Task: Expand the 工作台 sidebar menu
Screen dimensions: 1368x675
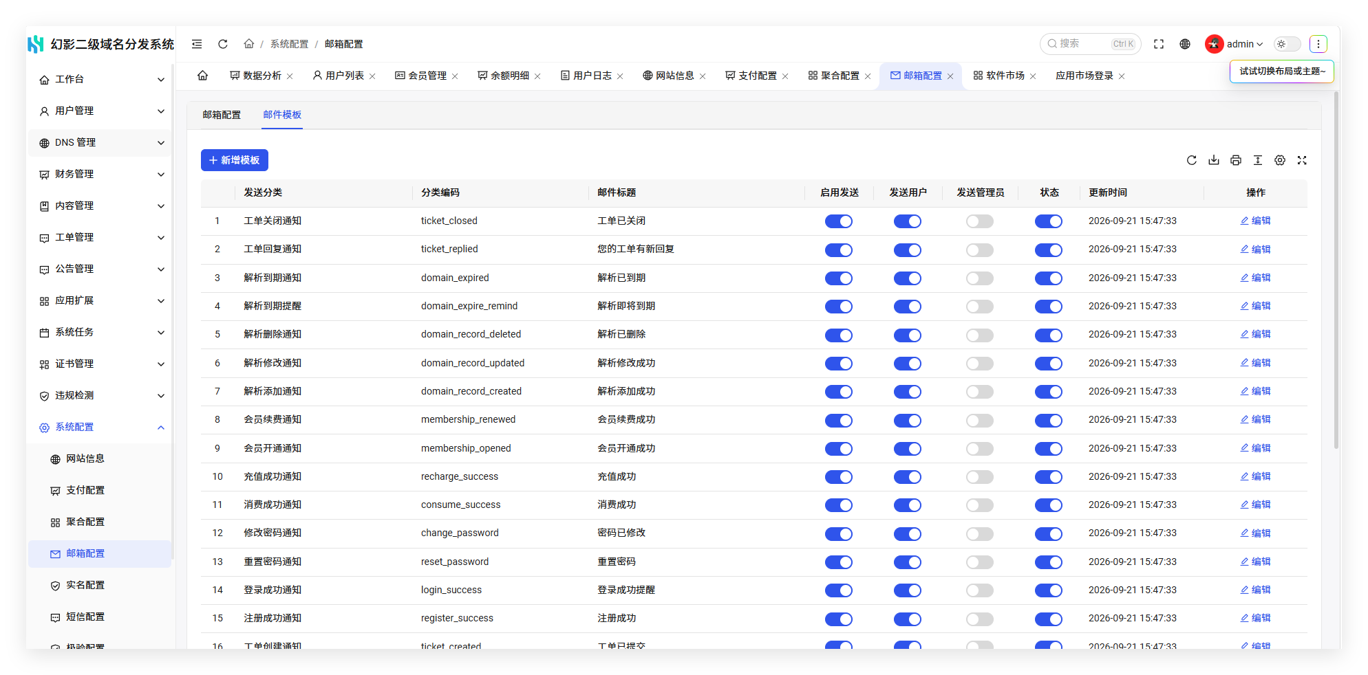Action: click(100, 80)
